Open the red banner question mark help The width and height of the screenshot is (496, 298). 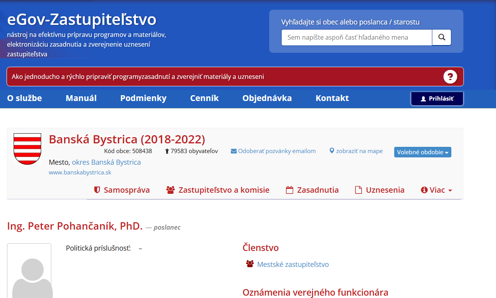click(x=450, y=77)
